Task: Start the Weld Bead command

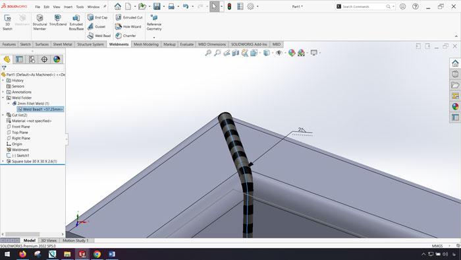Action: (99, 36)
